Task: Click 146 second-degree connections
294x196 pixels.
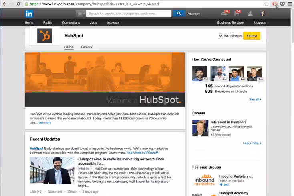Action: pos(229,86)
